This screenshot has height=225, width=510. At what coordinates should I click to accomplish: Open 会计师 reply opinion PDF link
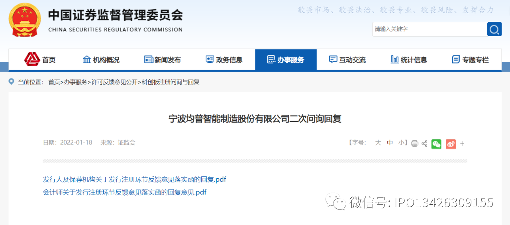pyautogui.click(x=124, y=192)
